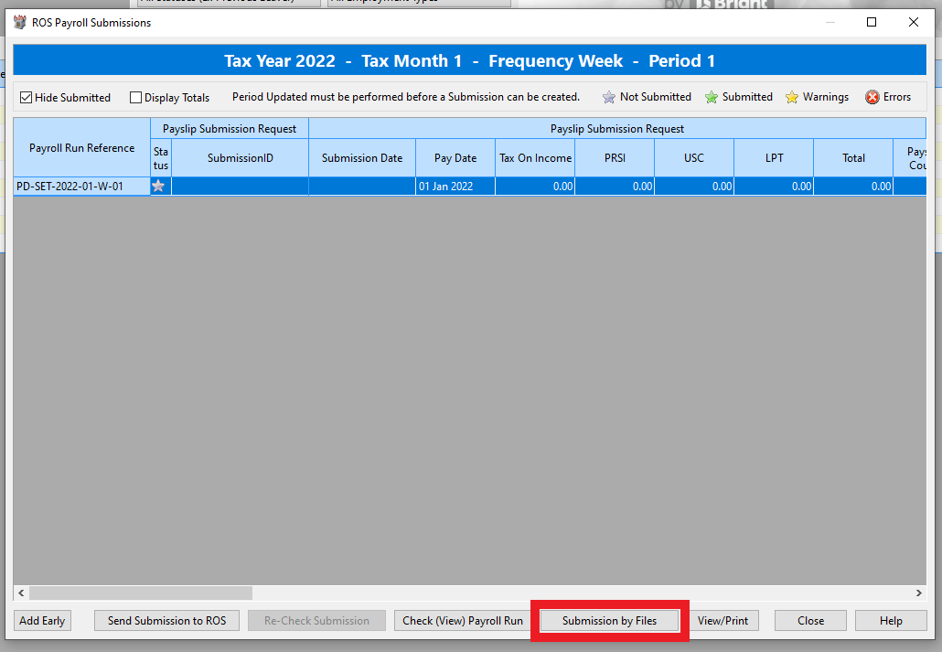Click the Warnings yellow star legend icon
942x652 pixels.
[x=792, y=97]
